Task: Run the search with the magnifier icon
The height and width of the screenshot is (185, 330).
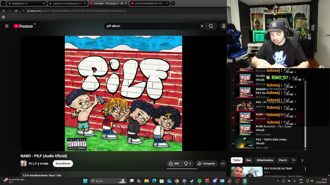Action: coord(211,26)
